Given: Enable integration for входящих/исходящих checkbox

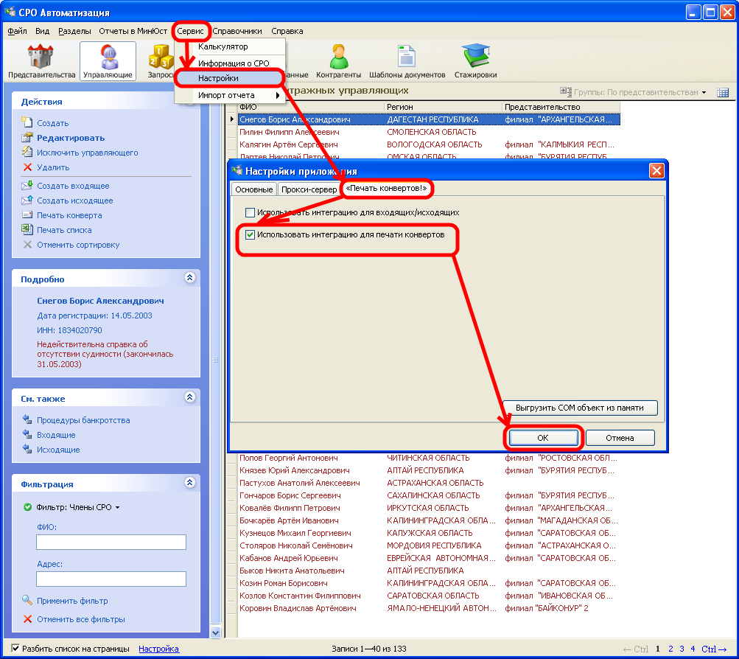Looking at the screenshot, I should (251, 212).
